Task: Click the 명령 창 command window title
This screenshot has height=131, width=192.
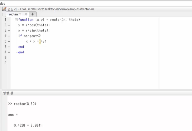Action: (8, 93)
